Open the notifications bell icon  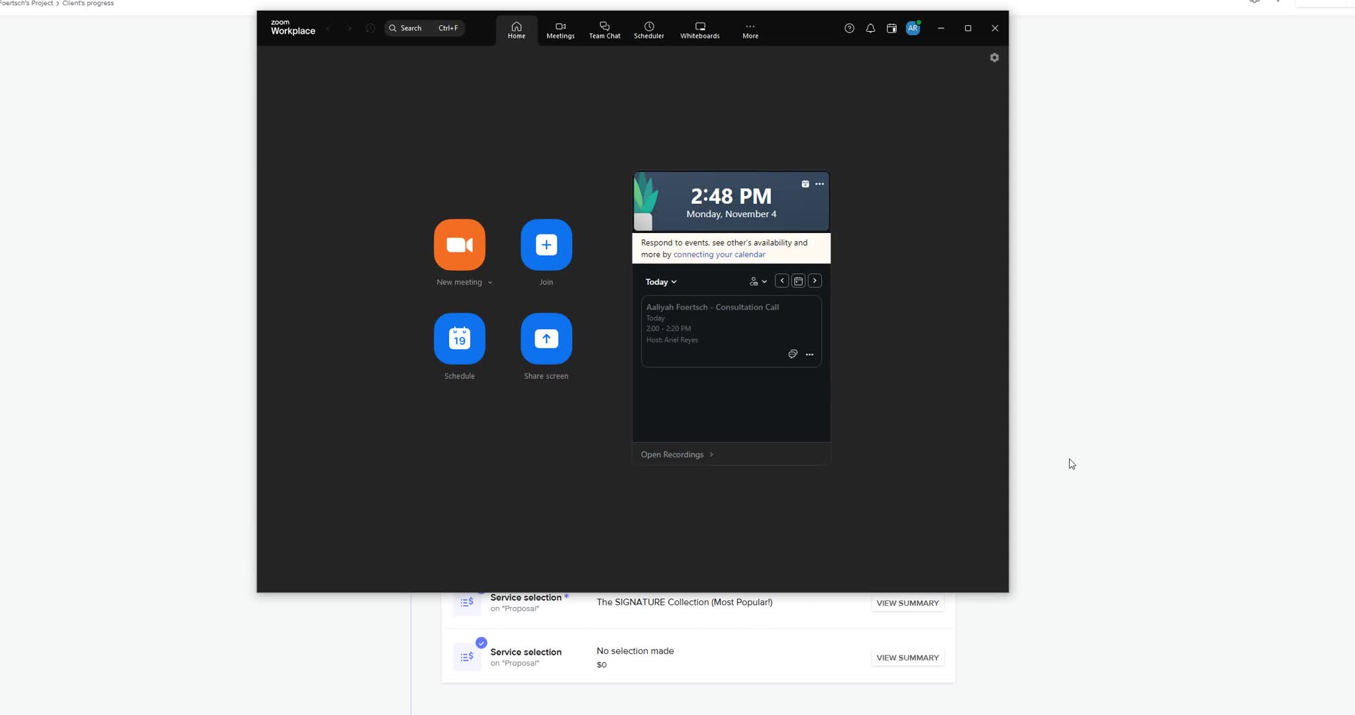click(870, 28)
